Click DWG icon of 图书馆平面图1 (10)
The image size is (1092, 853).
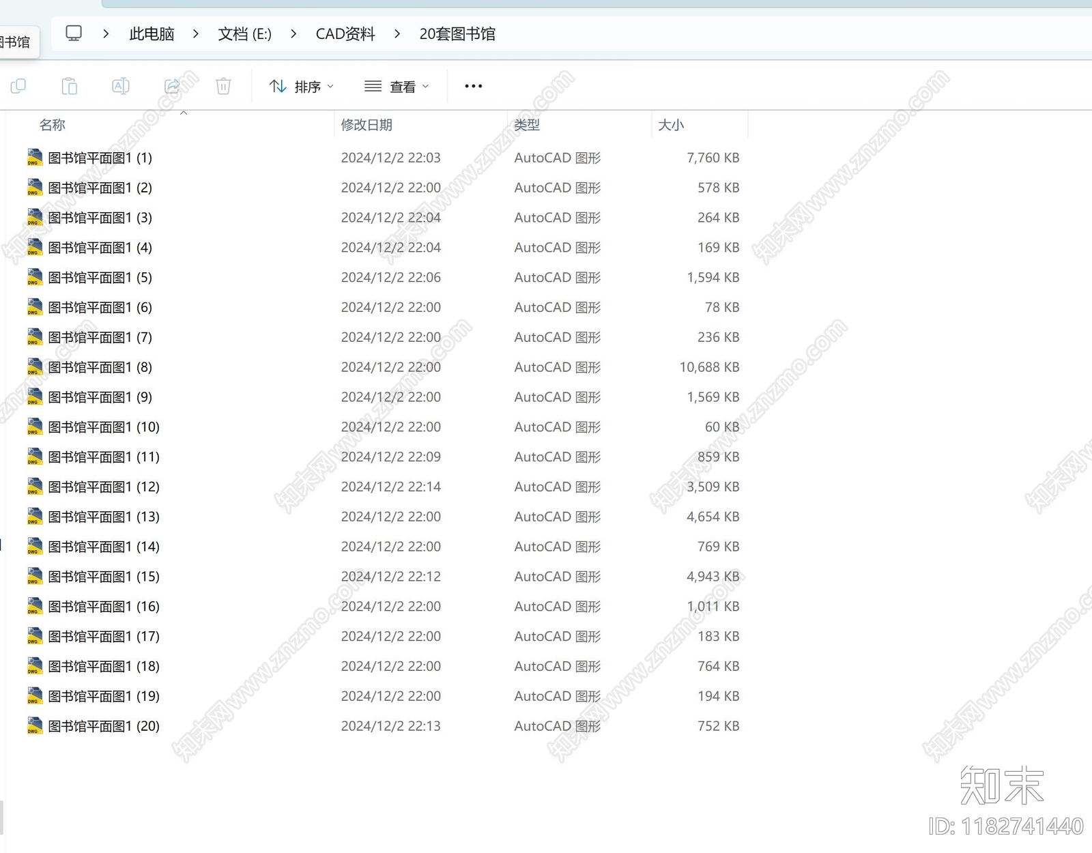(x=35, y=427)
